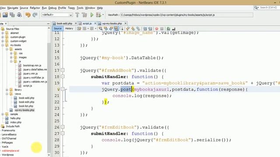This screenshot has height=157, width=280.
Task: Click the Uncomment editor toolbar icon
Action: pos(173,28)
